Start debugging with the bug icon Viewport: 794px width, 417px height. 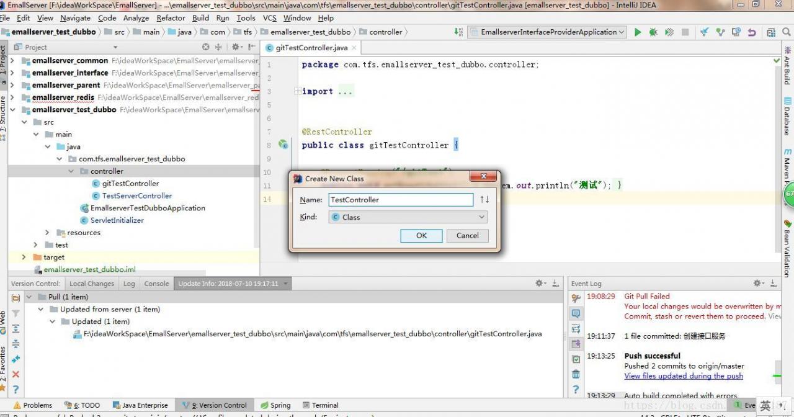[x=653, y=32]
